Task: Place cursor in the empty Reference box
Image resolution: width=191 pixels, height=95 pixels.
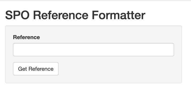Action: click(x=93, y=50)
